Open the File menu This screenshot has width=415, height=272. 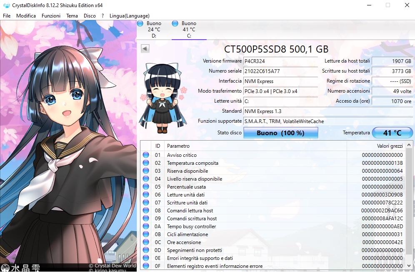(x=7, y=16)
